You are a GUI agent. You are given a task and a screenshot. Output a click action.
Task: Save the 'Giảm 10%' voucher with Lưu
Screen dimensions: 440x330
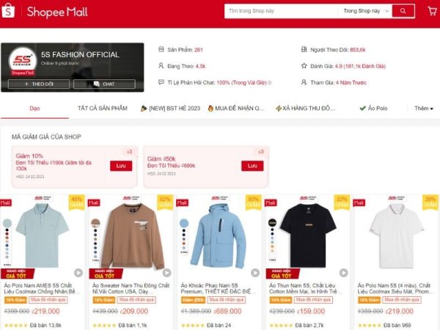pyautogui.click(x=121, y=166)
